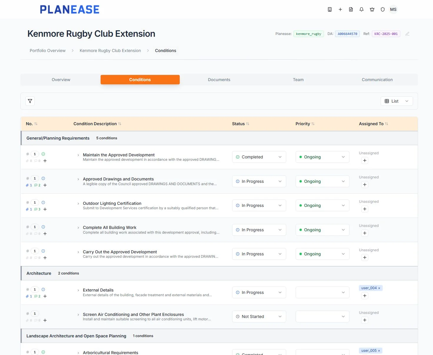
Task: Click the A006644570 DA tag
Action: click(347, 34)
